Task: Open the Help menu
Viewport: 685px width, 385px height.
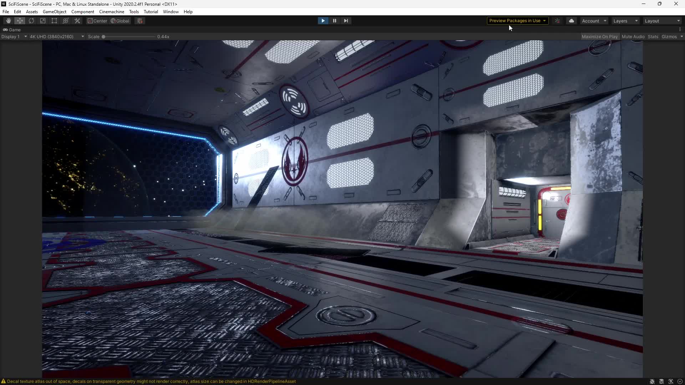Action: (188, 12)
